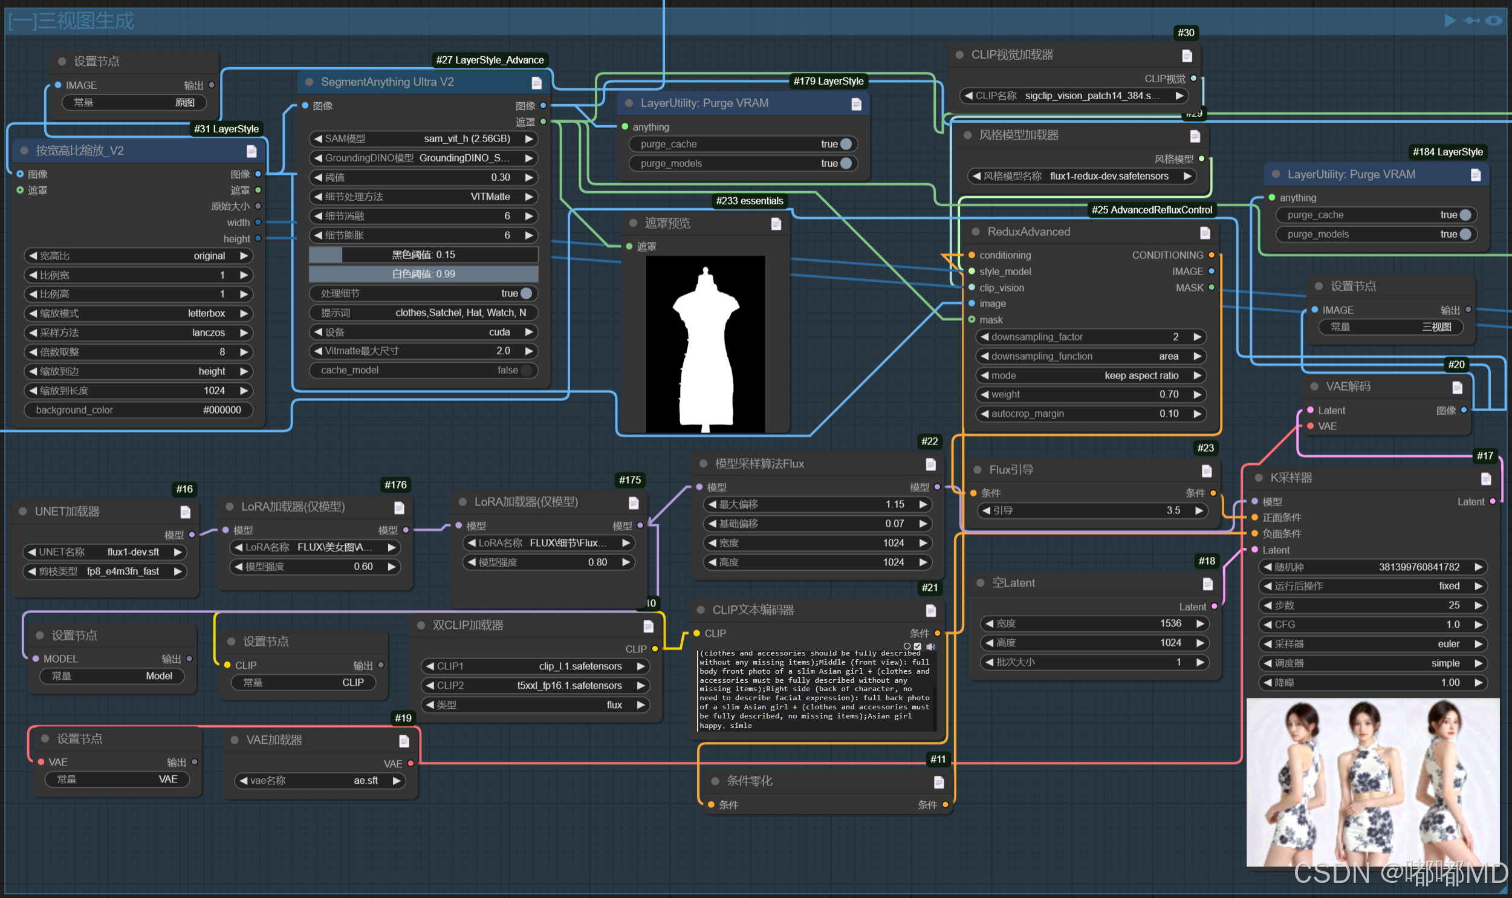
Task: Open 设备 cuda dropdown
Action: (x=423, y=331)
